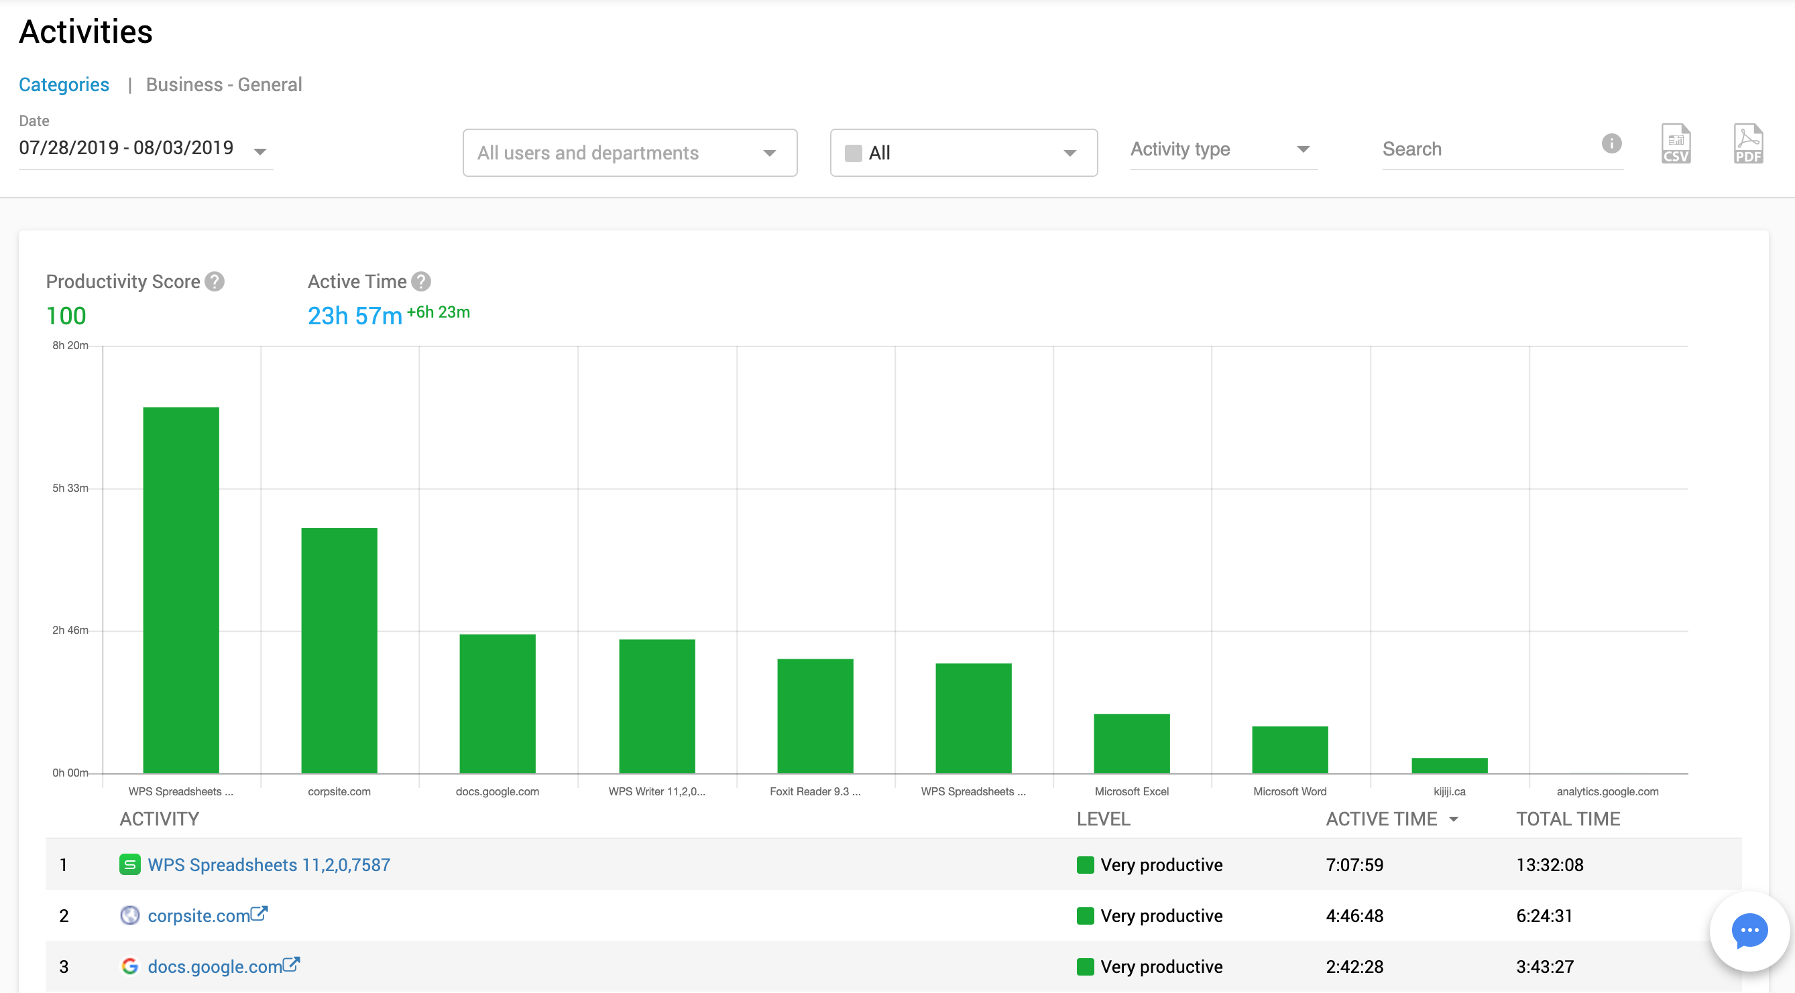1795x993 pixels.
Task: Sort by ACTIVE TIME column header
Action: (1381, 819)
